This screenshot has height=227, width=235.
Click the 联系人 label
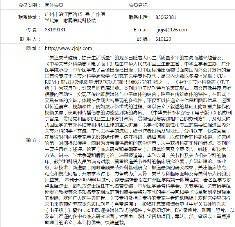[30, 39]
